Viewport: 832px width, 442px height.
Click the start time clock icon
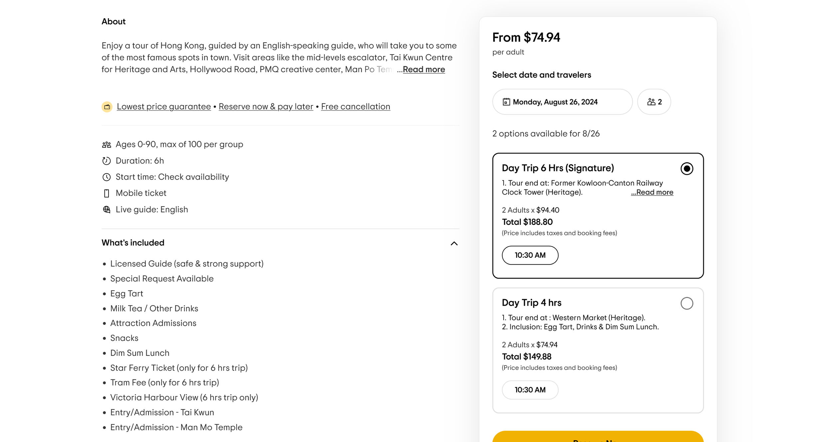coord(106,177)
